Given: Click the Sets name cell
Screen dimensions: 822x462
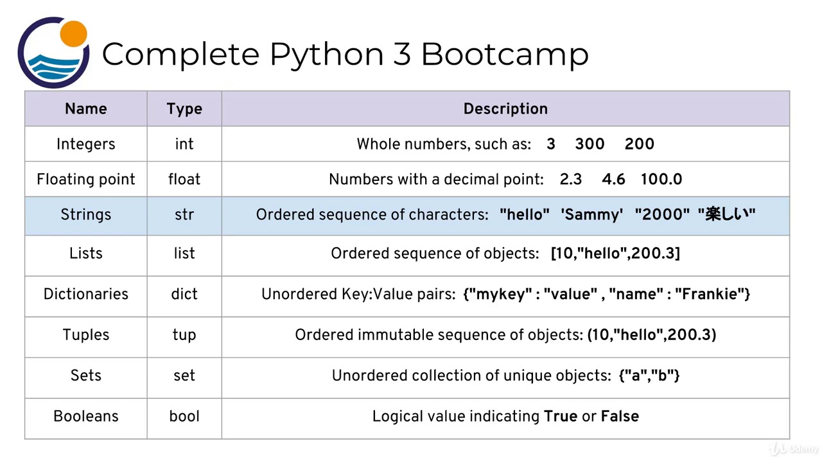Looking at the screenshot, I should tap(86, 375).
